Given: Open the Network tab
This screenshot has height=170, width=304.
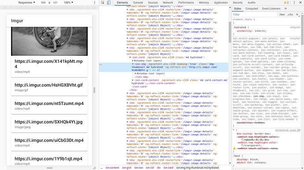Looking at the screenshot, I should coord(168,3).
